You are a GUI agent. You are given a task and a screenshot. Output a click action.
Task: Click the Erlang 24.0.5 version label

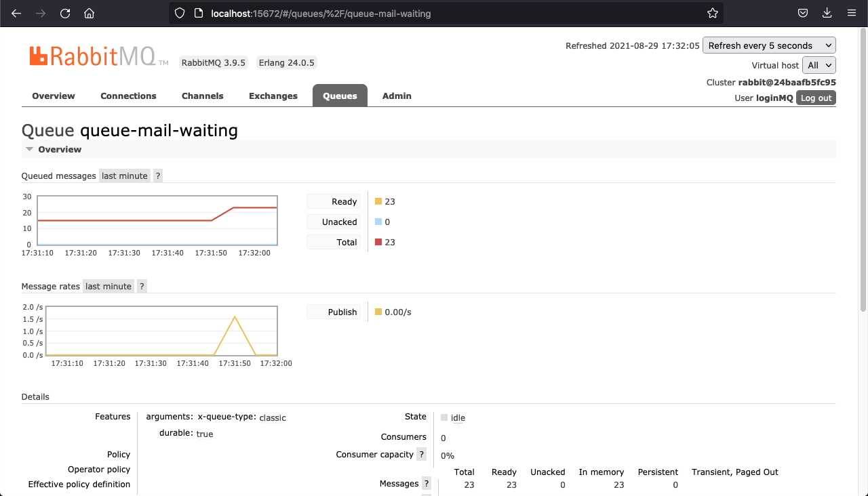[287, 62]
